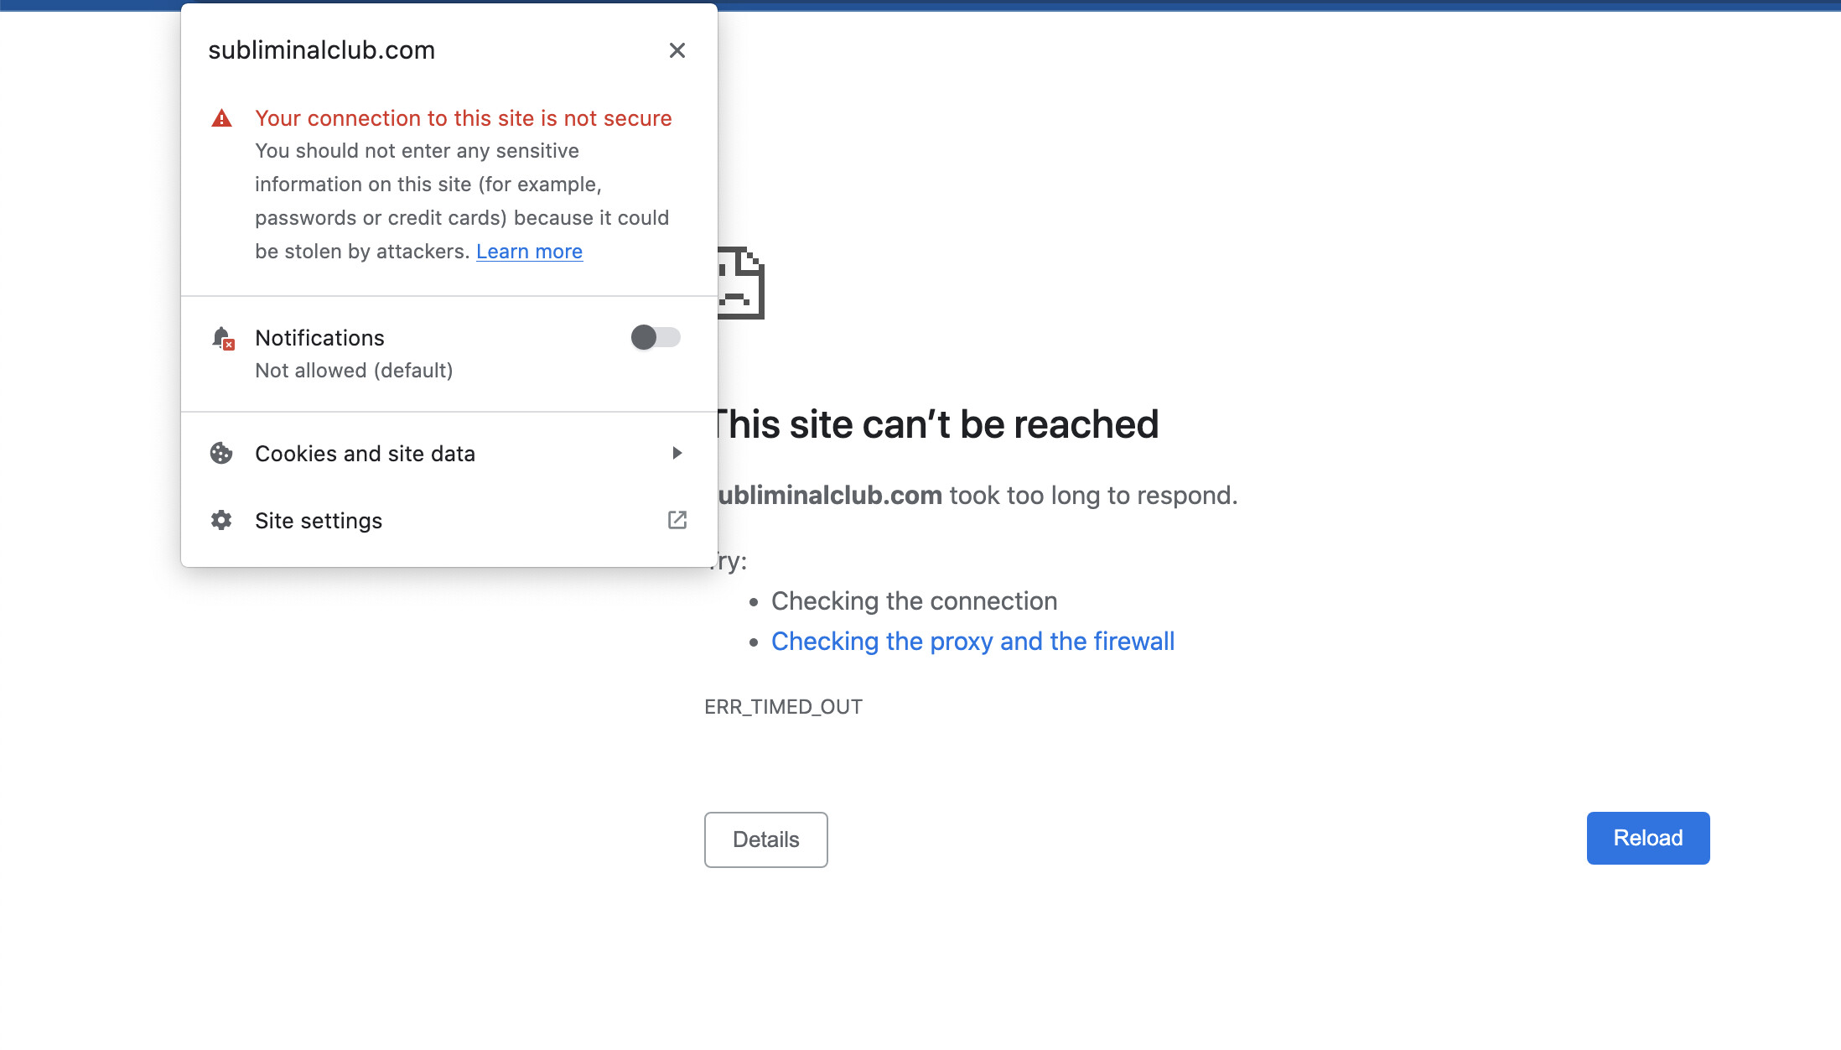Click the Details button
This screenshot has width=1841, height=1050.
pyautogui.click(x=765, y=839)
